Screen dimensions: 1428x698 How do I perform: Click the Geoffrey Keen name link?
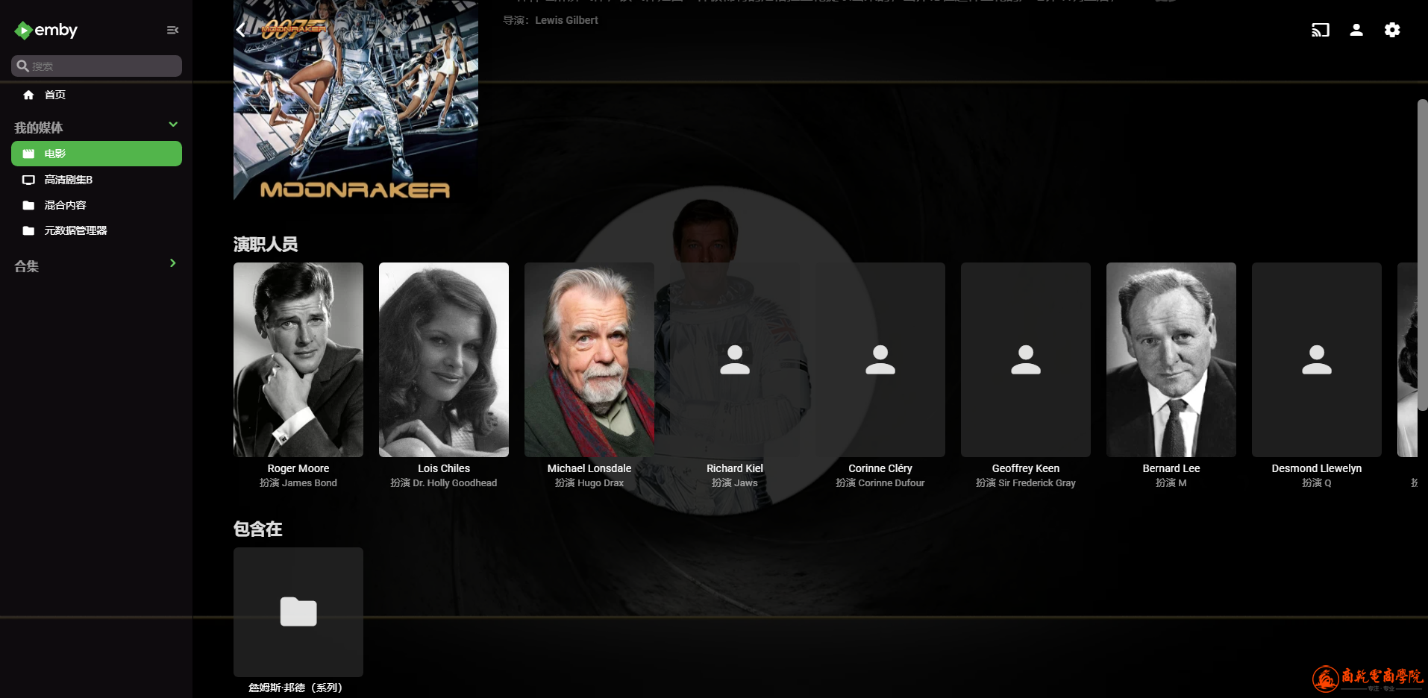click(x=1026, y=468)
